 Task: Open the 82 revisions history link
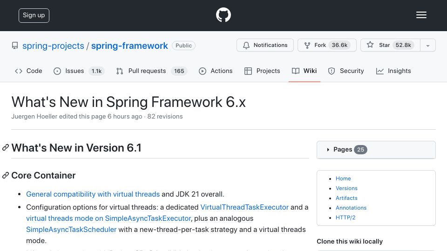point(165,116)
